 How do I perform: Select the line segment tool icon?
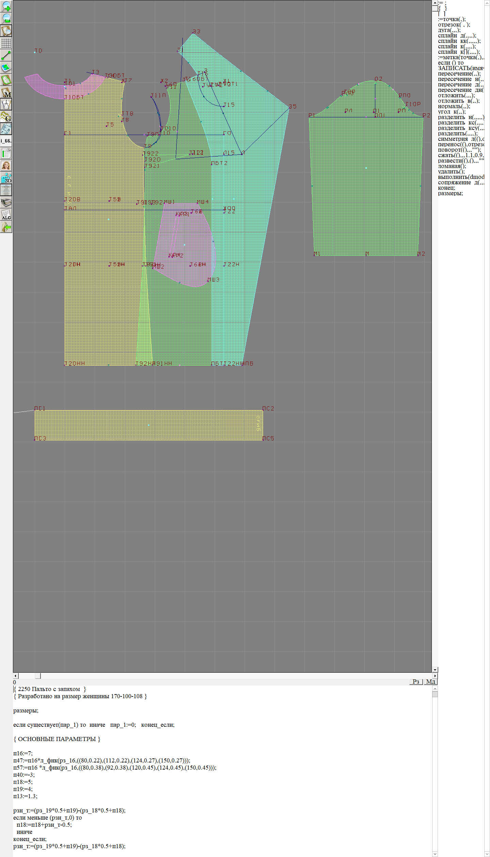point(6,55)
